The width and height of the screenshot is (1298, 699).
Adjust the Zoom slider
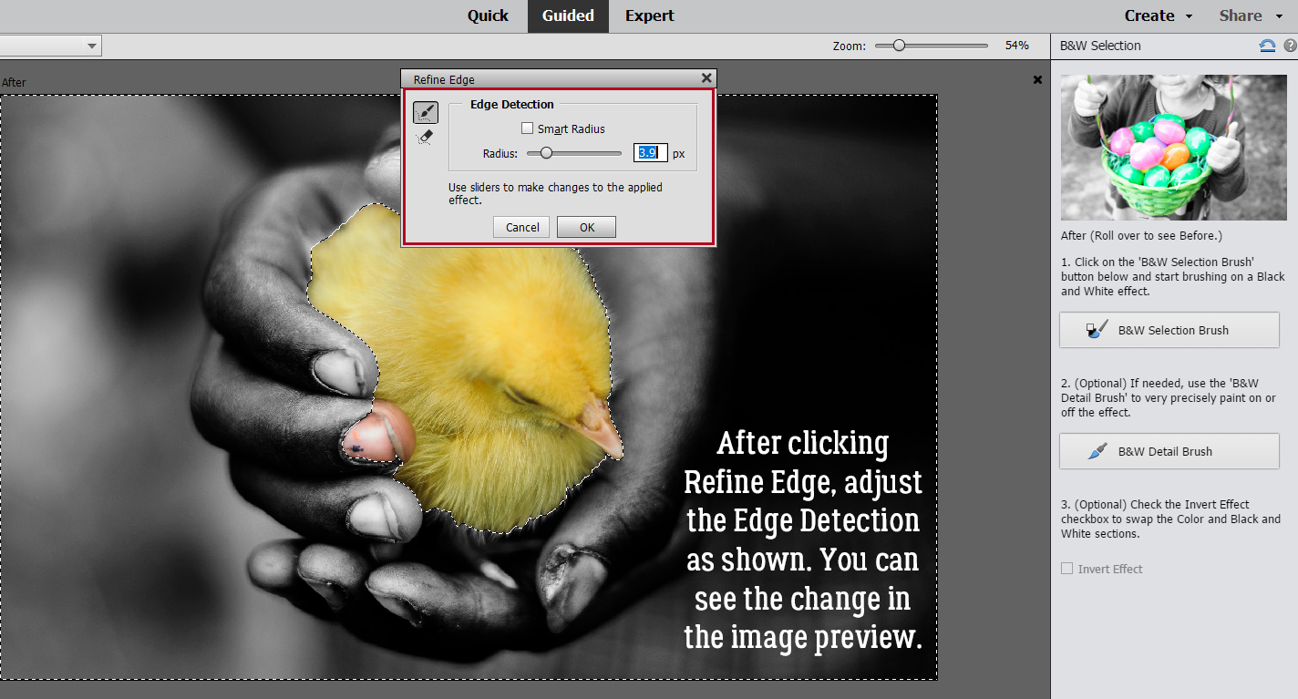(x=899, y=45)
